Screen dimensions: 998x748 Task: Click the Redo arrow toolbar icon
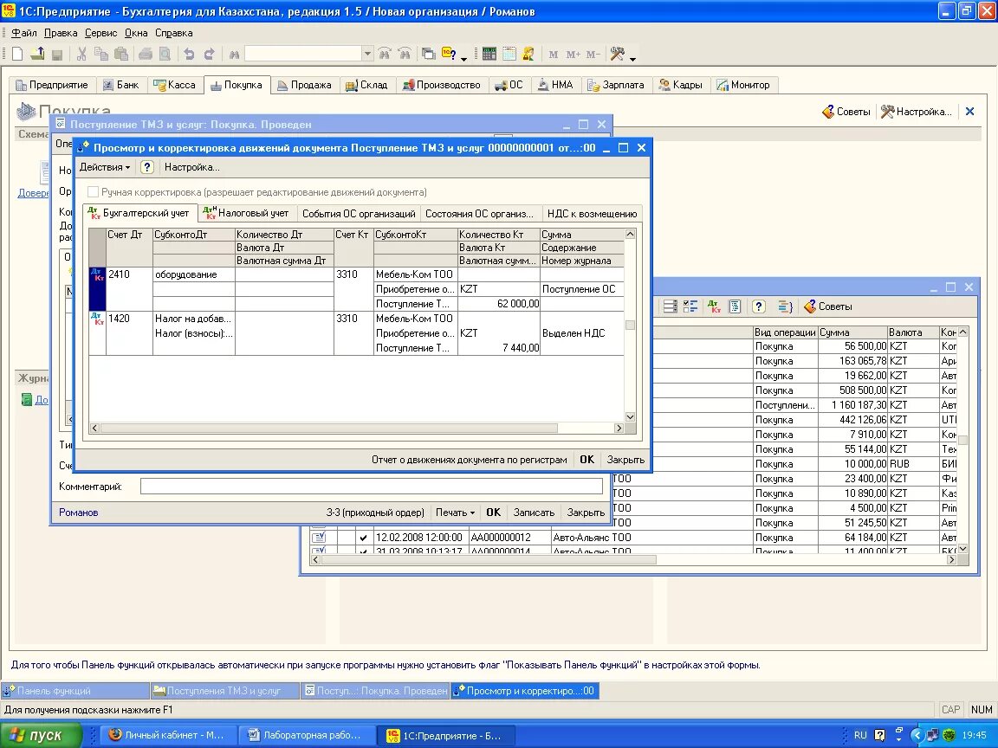tap(209, 54)
